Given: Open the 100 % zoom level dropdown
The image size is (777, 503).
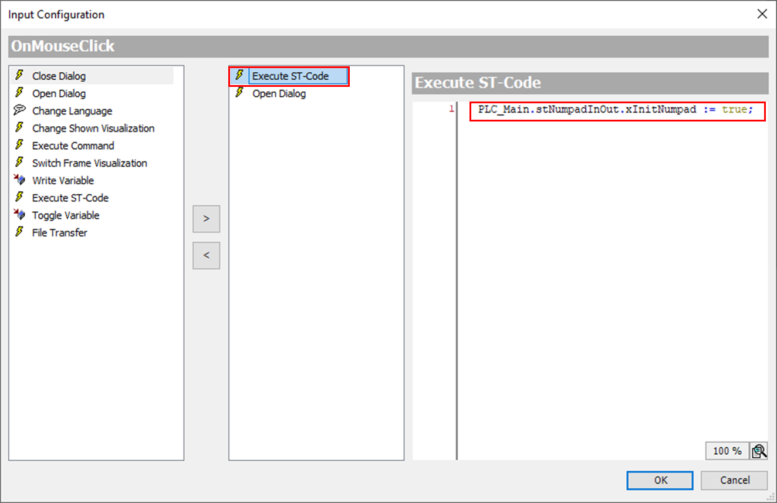Looking at the screenshot, I should click(727, 451).
